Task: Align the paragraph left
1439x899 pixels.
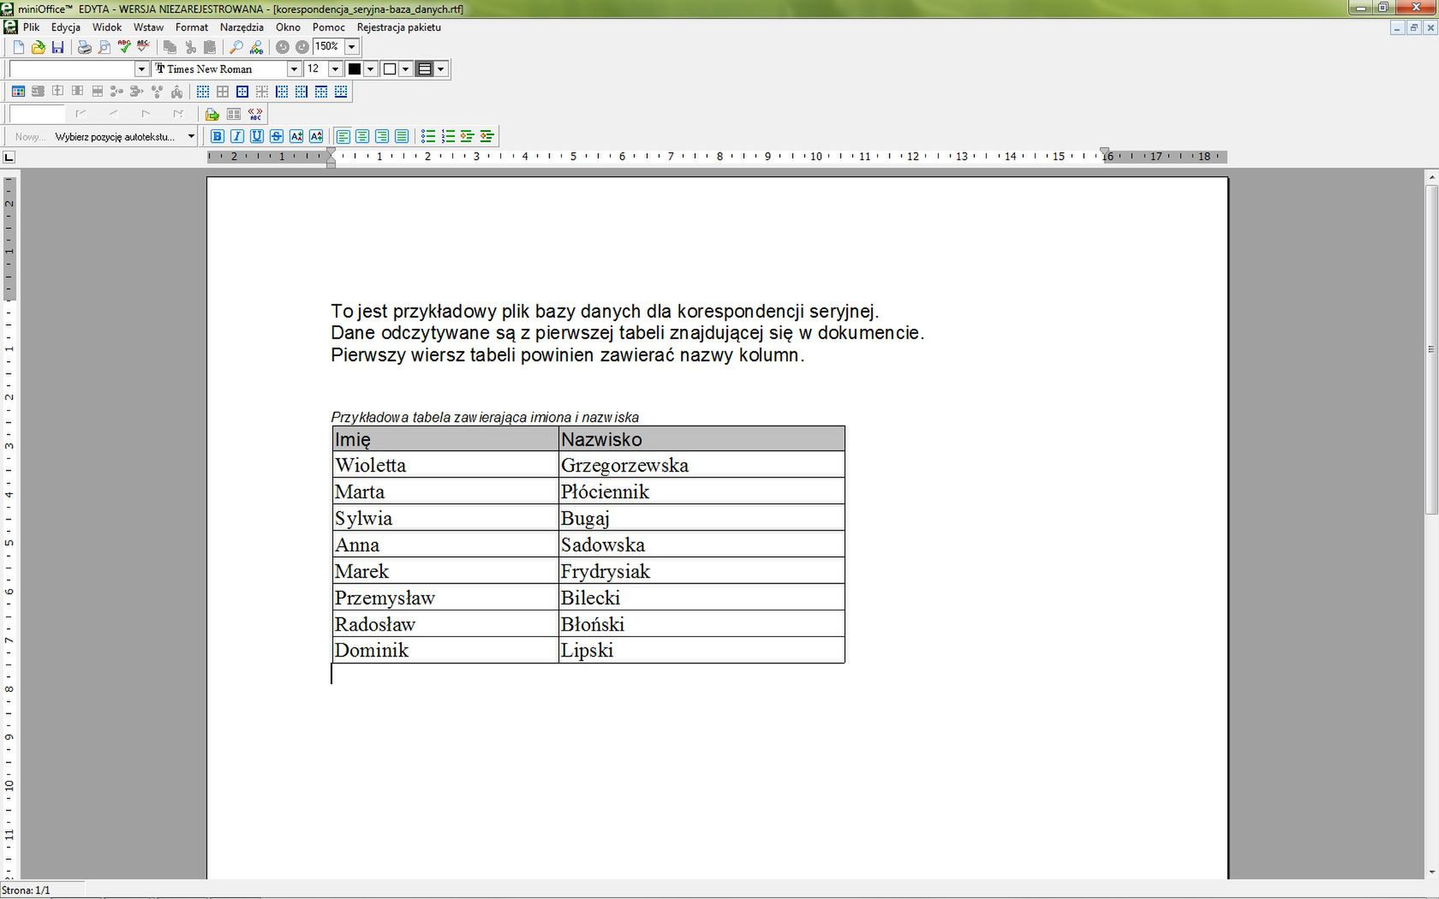Action: [x=343, y=136]
